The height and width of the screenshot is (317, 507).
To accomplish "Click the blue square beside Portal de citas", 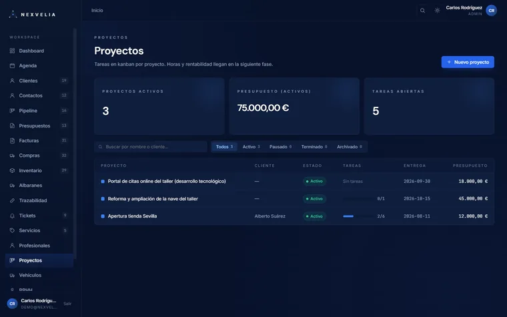I will point(103,182).
